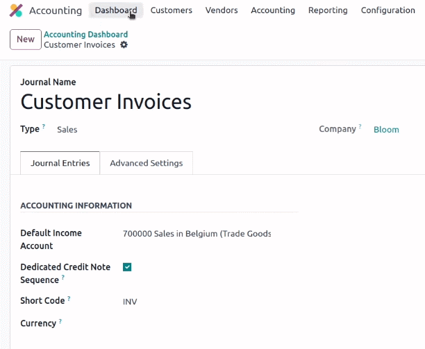Open the Type dropdown showing Sales
Screen dimensions: 425x349
(x=67, y=130)
